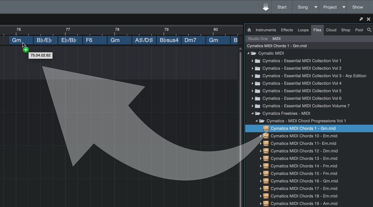
Task: Close the browser panel with the X
Action: [x=368, y=19]
